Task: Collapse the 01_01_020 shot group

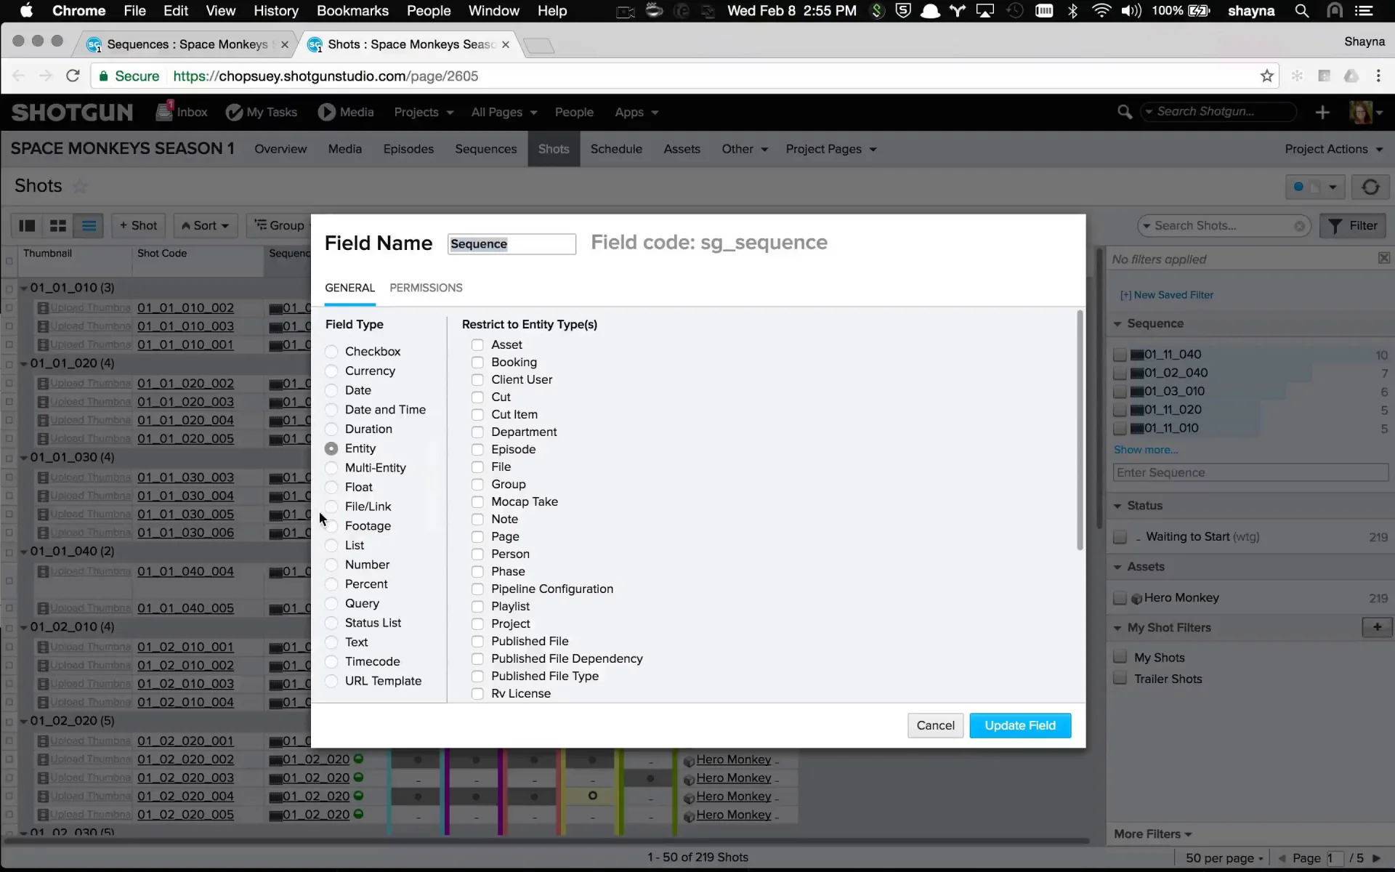Action: [x=24, y=363]
